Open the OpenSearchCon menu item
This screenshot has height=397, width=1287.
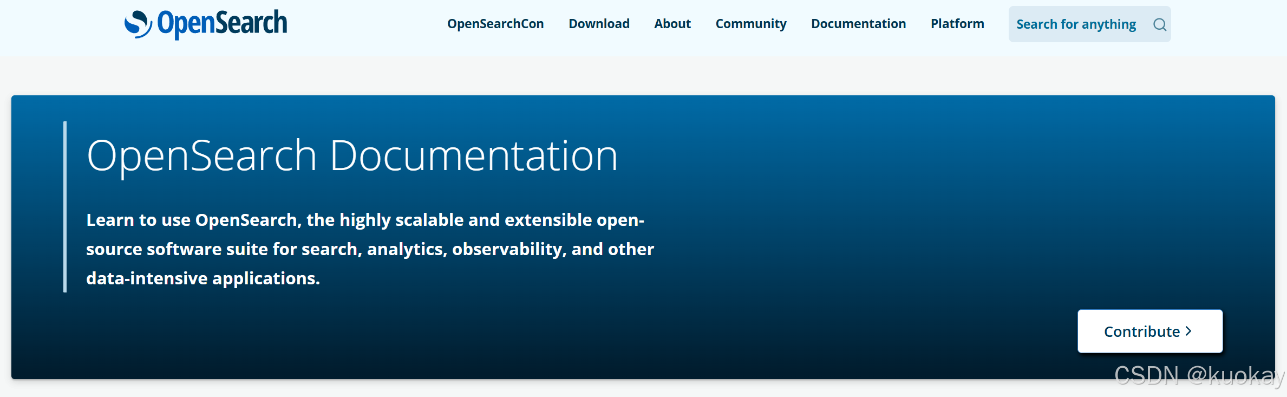(495, 24)
